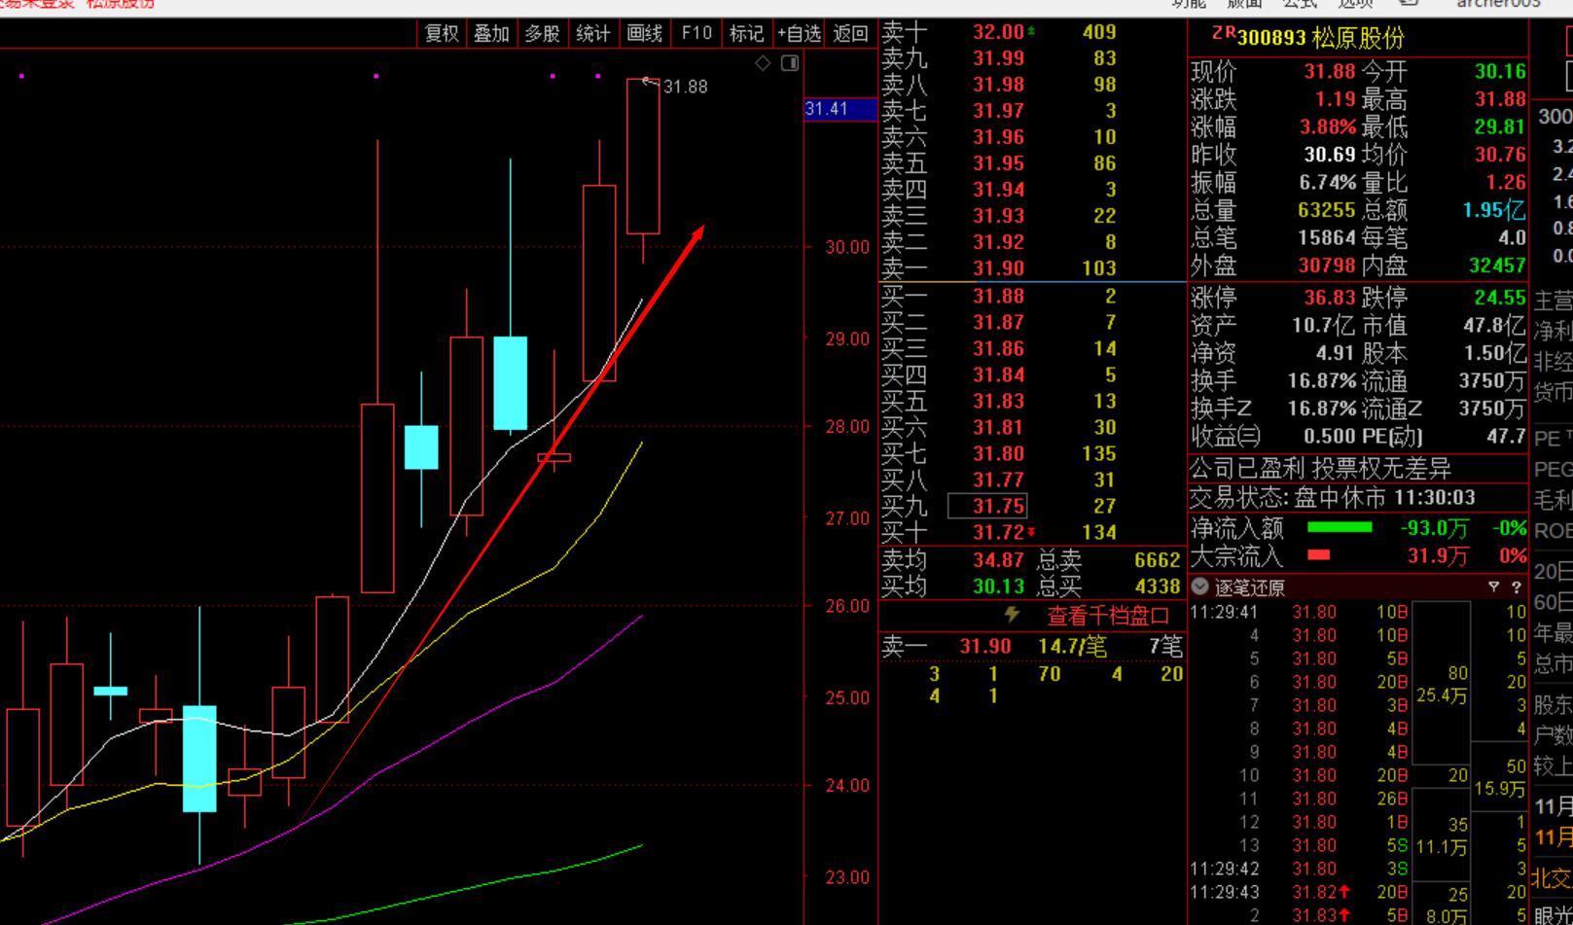Open the 叠加 overlay option

click(491, 33)
